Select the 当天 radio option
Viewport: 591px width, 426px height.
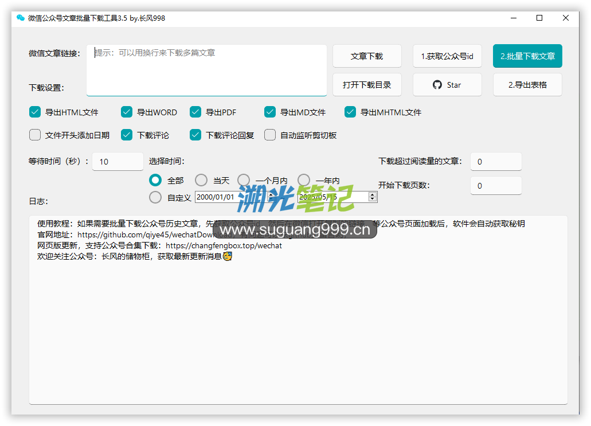(x=201, y=180)
